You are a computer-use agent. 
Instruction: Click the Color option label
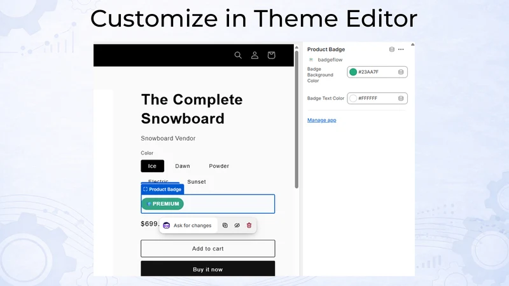(147, 153)
